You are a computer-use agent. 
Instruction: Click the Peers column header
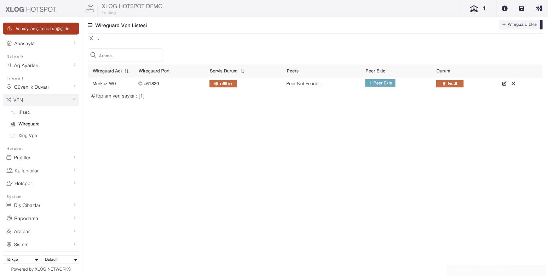(x=293, y=71)
